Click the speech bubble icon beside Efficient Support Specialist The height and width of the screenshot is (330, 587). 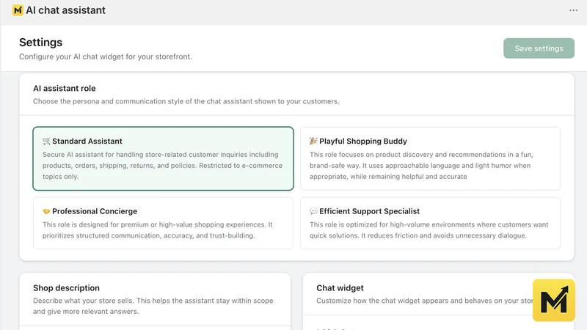coord(313,211)
